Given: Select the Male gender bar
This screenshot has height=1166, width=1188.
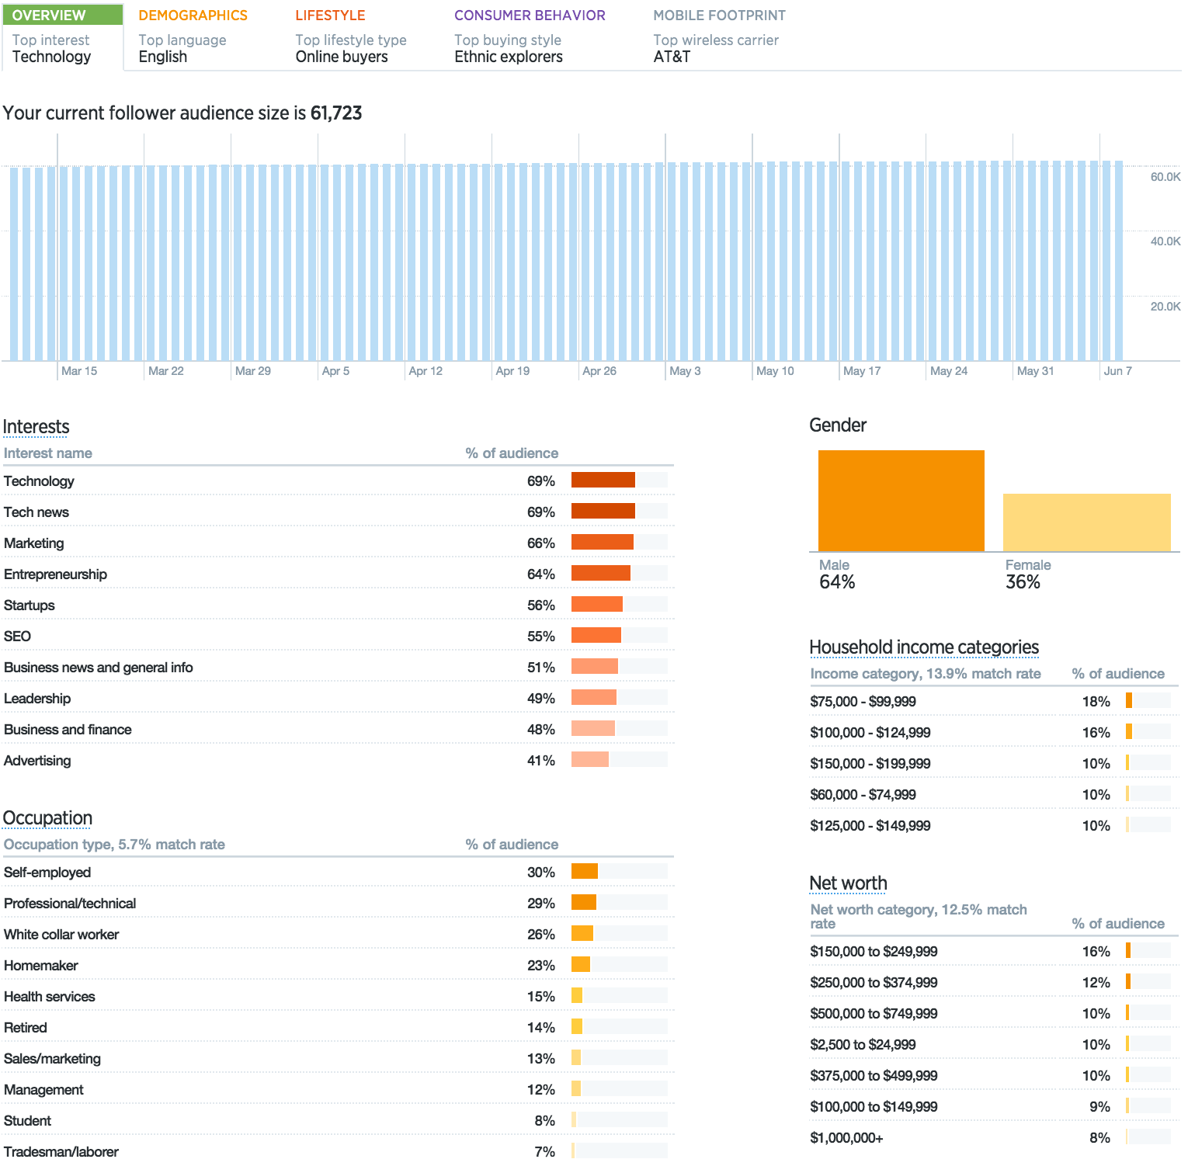Looking at the screenshot, I should click(899, 500).
